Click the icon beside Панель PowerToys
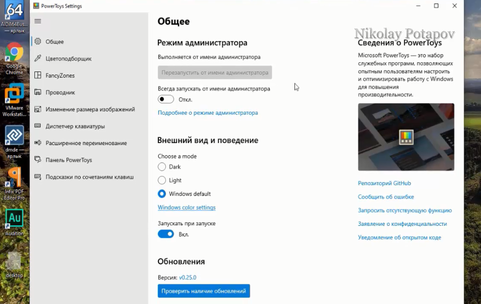Image resolution: width=481 pixels, height=304 pixels. pyautogui.click(x=38, y=159)
